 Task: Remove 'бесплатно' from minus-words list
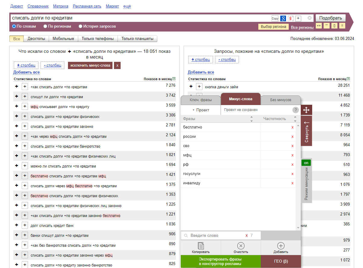[x=292, y=127]
